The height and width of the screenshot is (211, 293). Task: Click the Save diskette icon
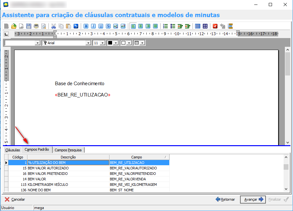pos(29,26)
